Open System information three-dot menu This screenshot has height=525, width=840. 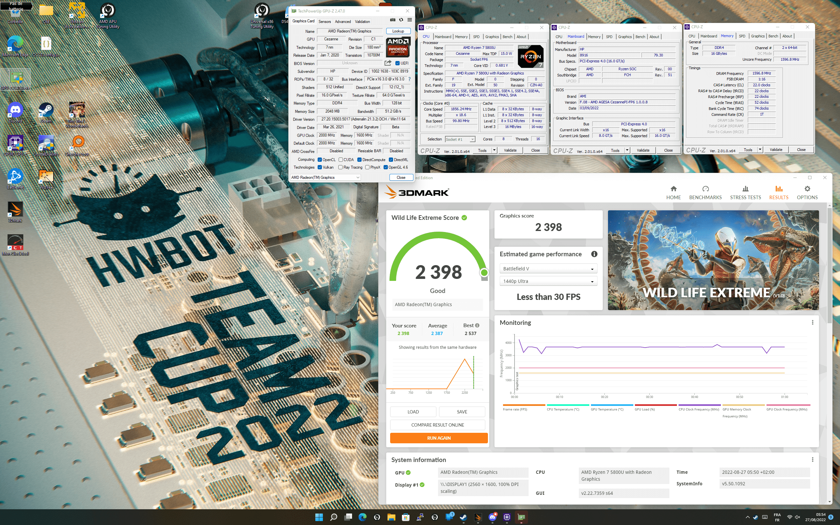click(x=812, y=460)
